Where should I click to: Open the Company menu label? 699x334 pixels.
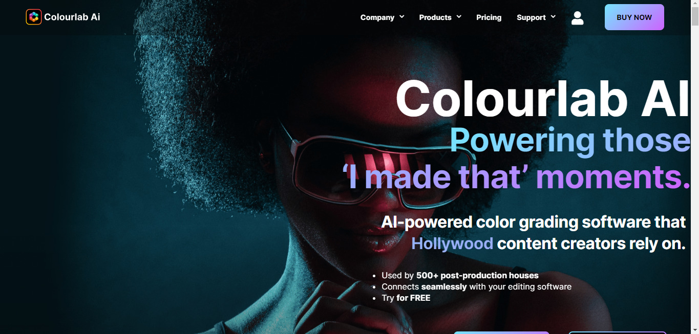pos(377,17)
